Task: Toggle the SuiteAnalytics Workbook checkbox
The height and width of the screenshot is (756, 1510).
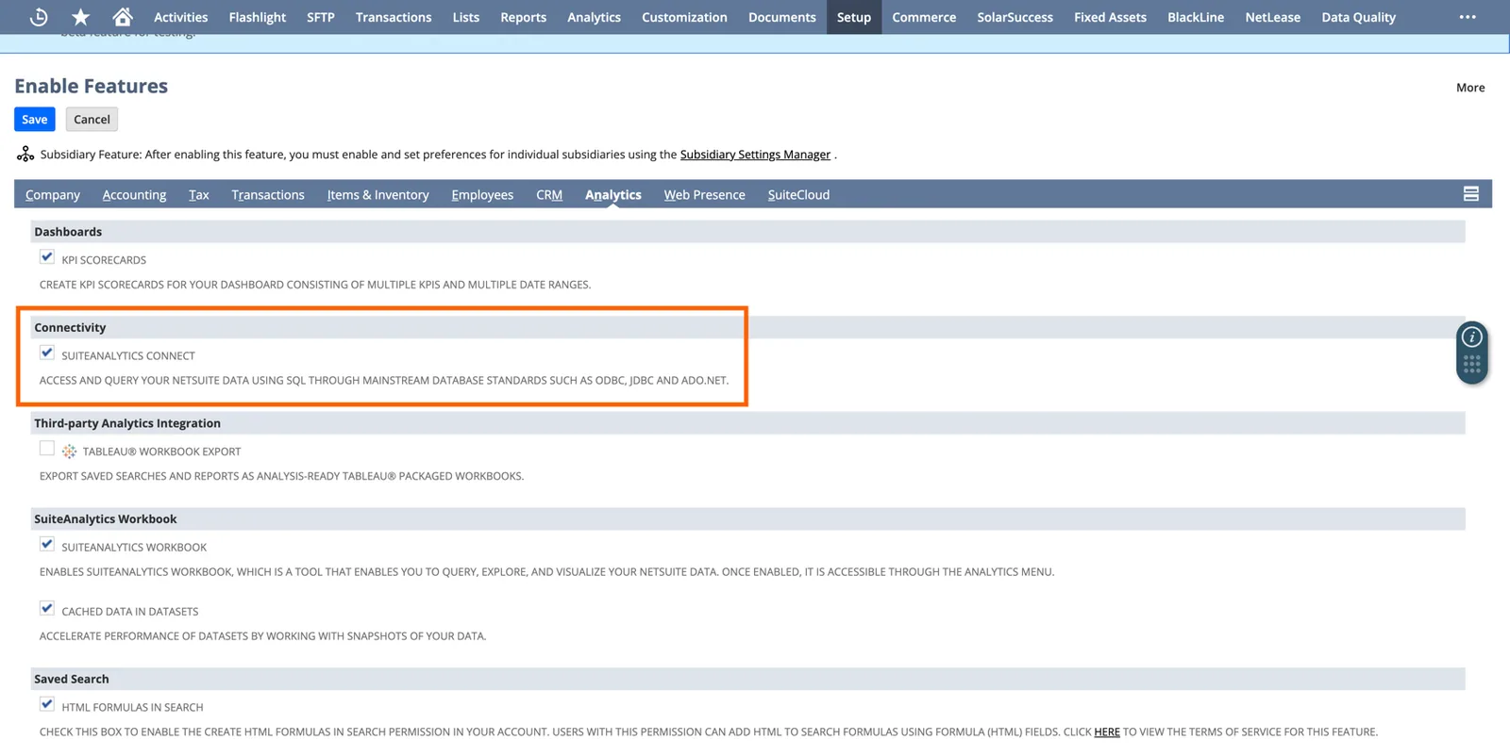Action: (47, 544)
